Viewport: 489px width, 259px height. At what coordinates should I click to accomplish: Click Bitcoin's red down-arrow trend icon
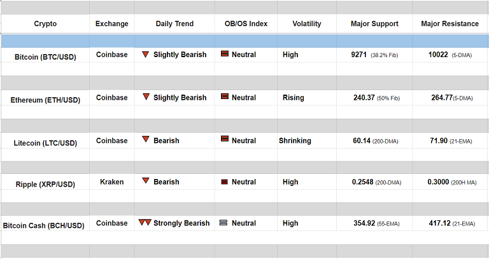coord(146,55)
